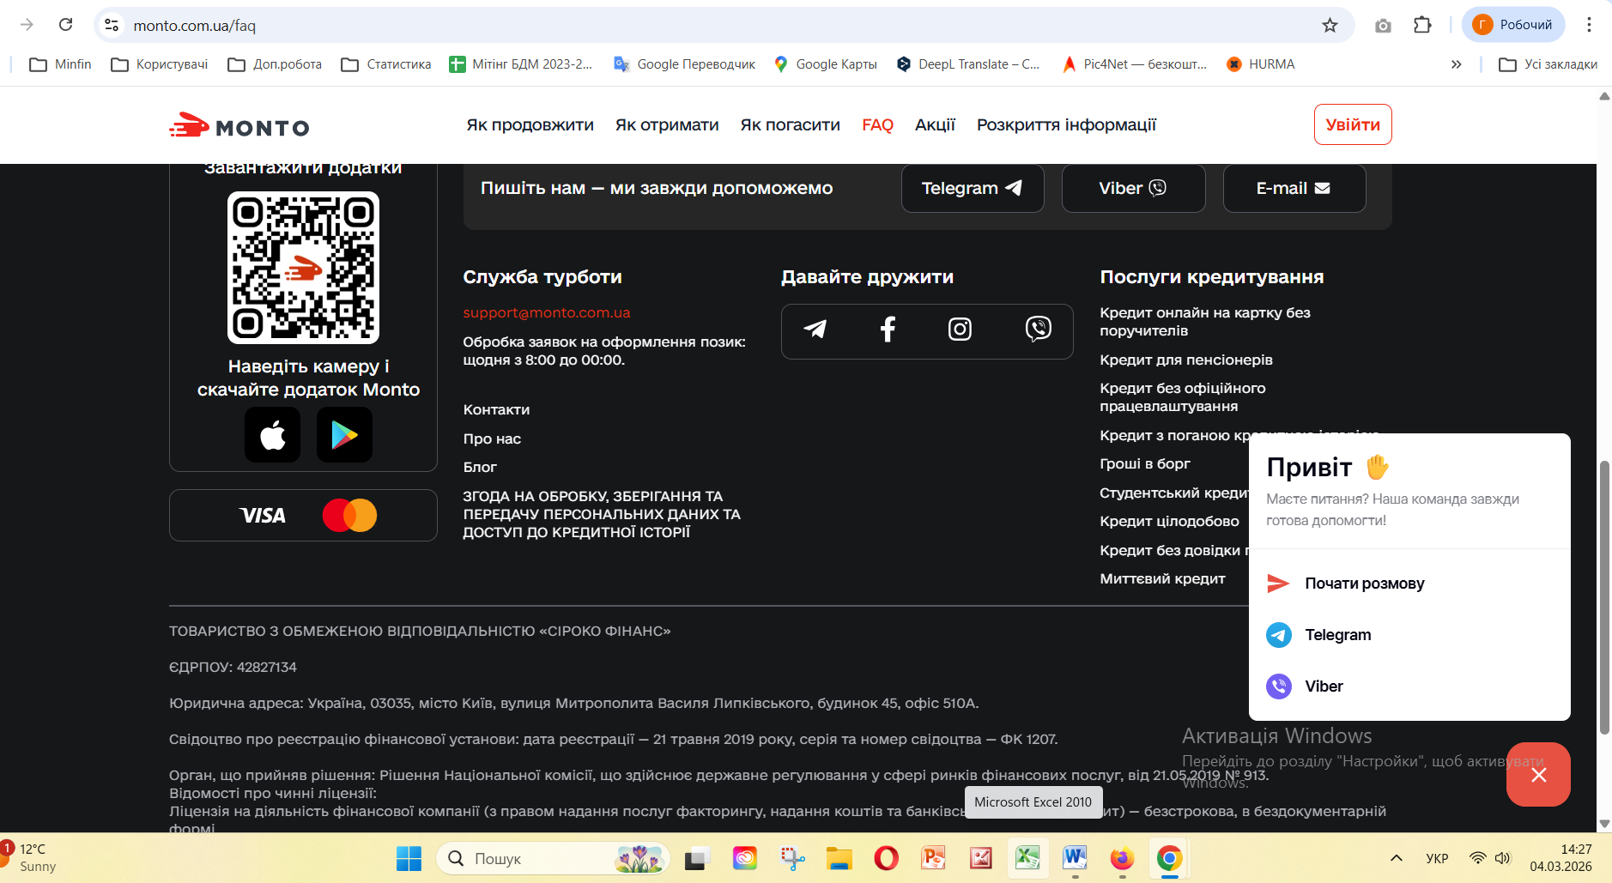Open Акції in the navigation
Image resolution: width=1612 pixels, height=883 pixels.
[935, 125]
